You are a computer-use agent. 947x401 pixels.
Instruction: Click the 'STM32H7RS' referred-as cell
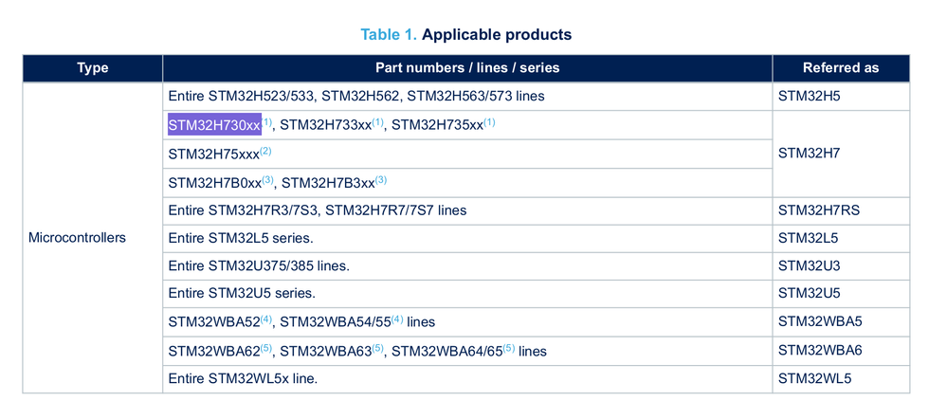[841, 210]
